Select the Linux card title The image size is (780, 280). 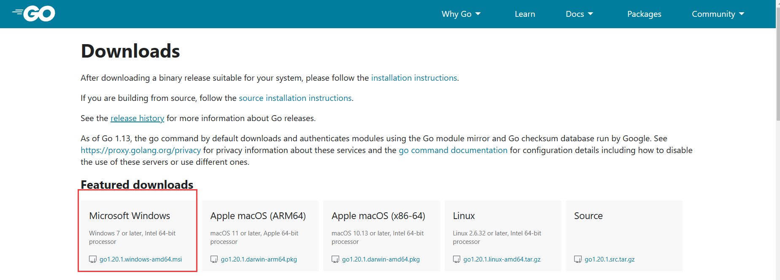(464, 216)
